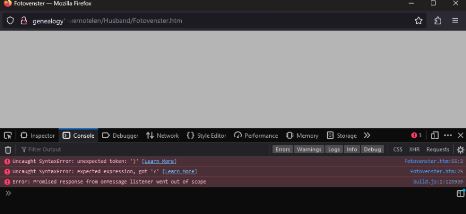Open the Extensions puzzle icon

[438, 21]
